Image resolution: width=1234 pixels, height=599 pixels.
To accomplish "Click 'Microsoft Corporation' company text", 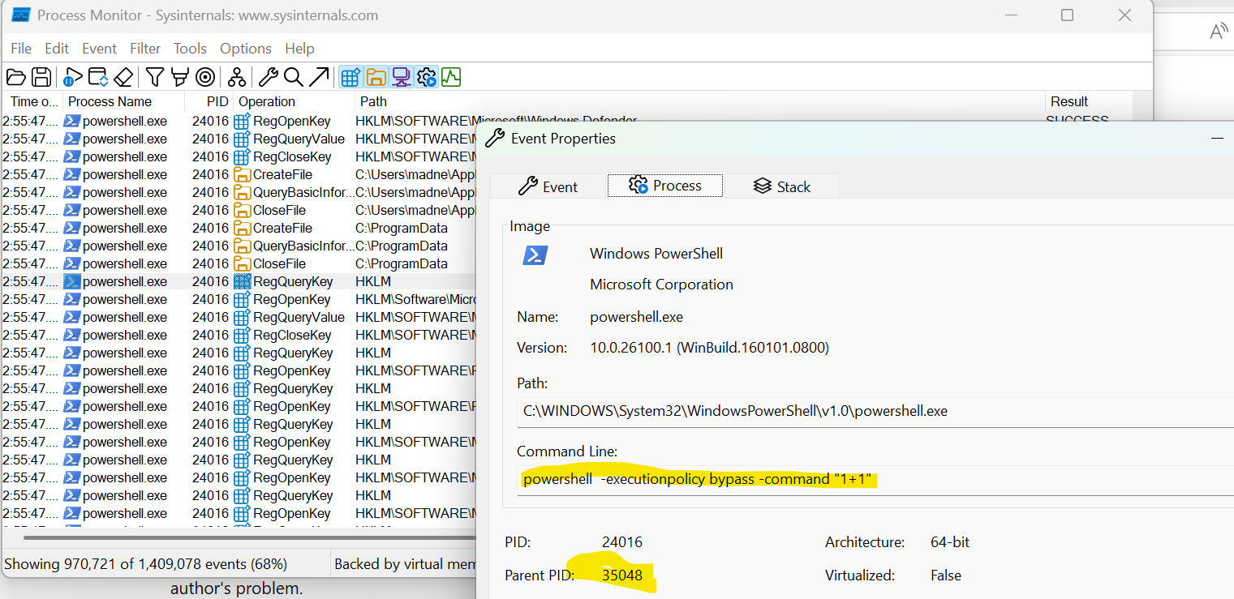I will coord(661,285).
